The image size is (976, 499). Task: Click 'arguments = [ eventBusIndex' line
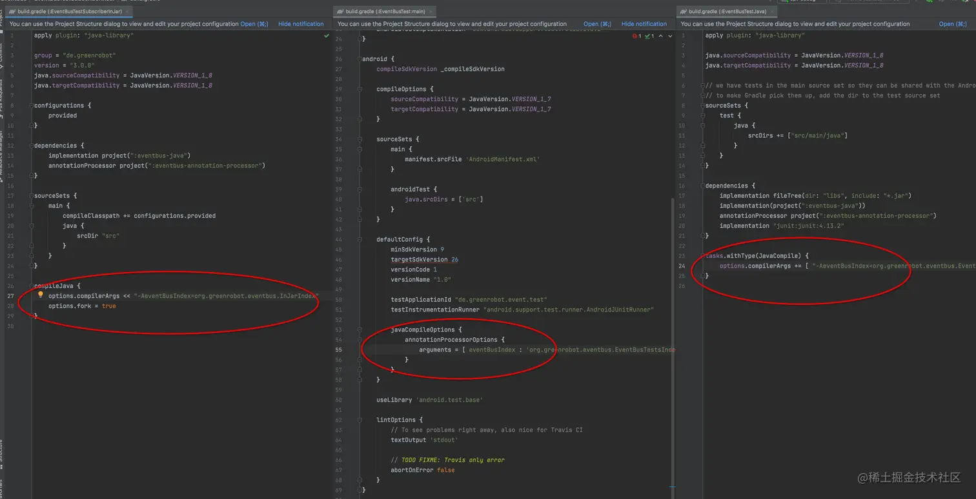tap(547, 349)
